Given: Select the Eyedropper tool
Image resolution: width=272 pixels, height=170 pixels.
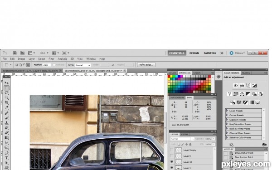Looking at the screenshot, I should coord(7,107).
